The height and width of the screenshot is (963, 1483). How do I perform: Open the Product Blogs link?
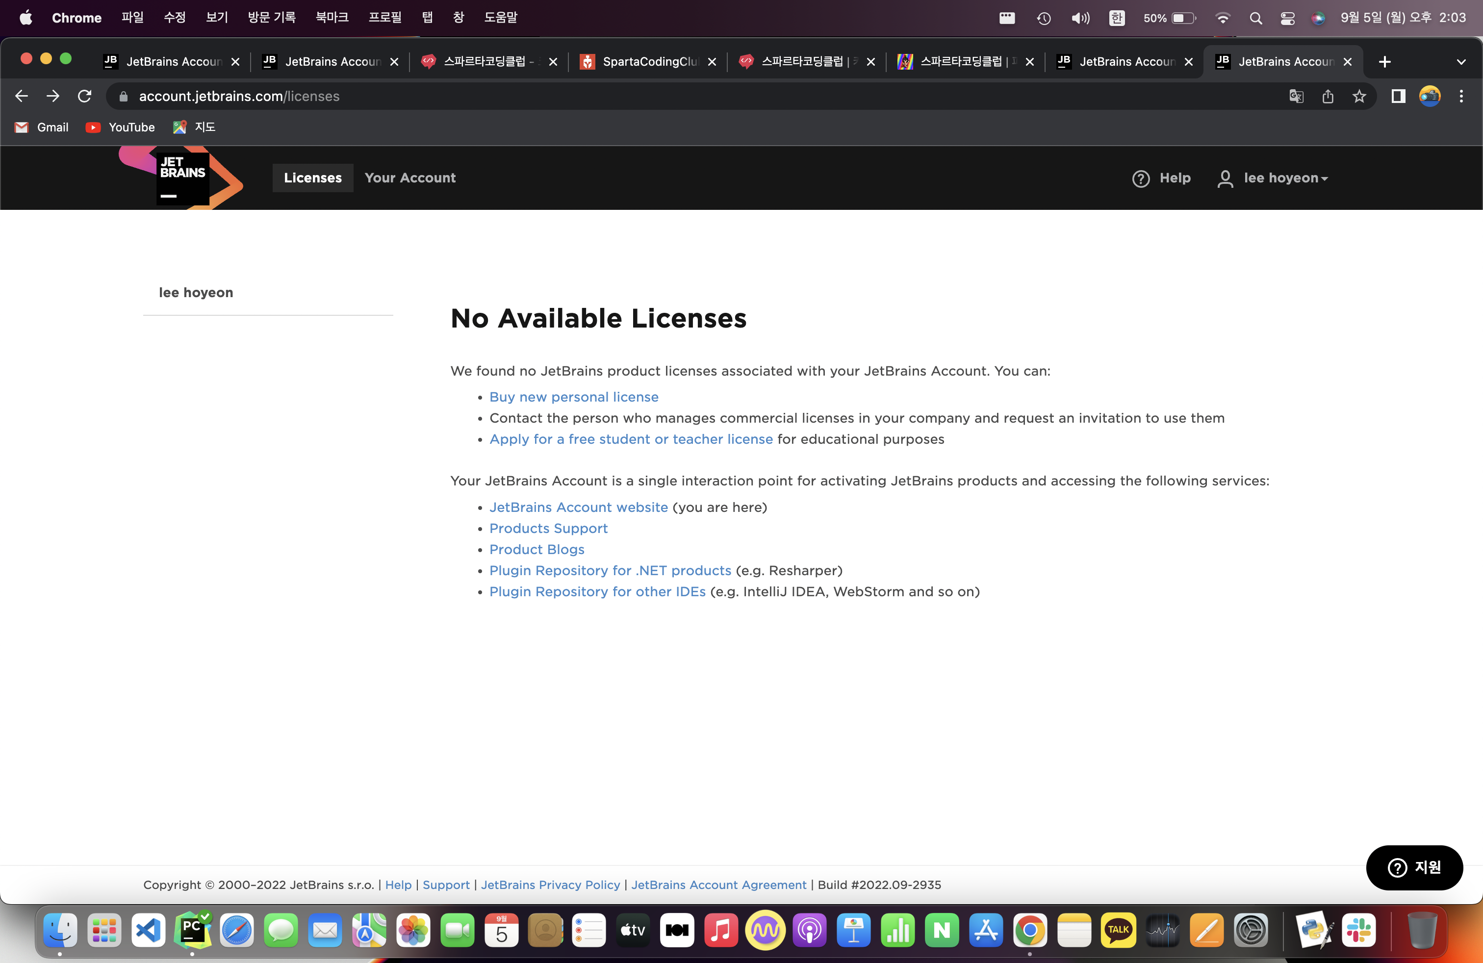click(537, 549)
